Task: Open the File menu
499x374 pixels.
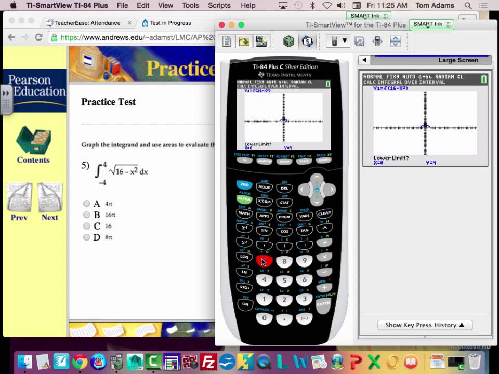Action: click(122, 5)
